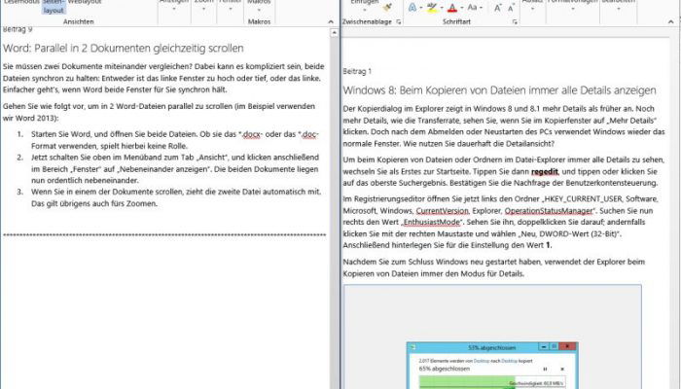Screen dimensions: 681x389
Task: Expand the Zoom dropdown in left window
Action: point(203,7)
